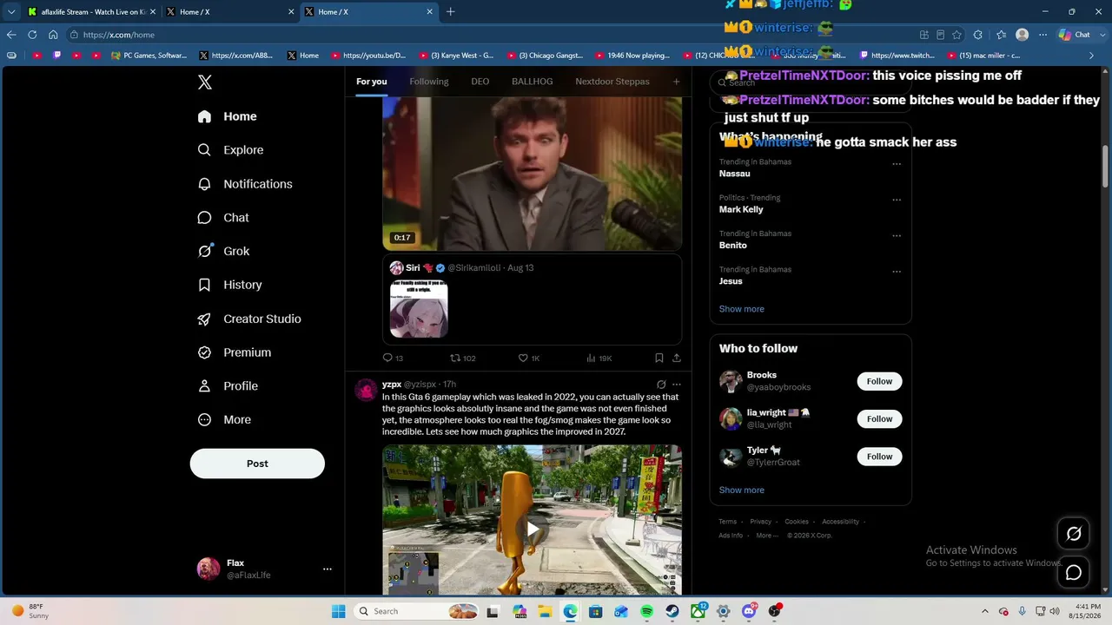1112x625 pixels.
Task: Select the For you tab
Action: pos(372,82)
